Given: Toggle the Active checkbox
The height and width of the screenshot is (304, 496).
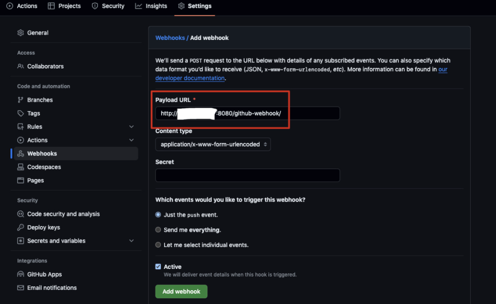Looking at the screenshot, I should [x=158, y=267].
